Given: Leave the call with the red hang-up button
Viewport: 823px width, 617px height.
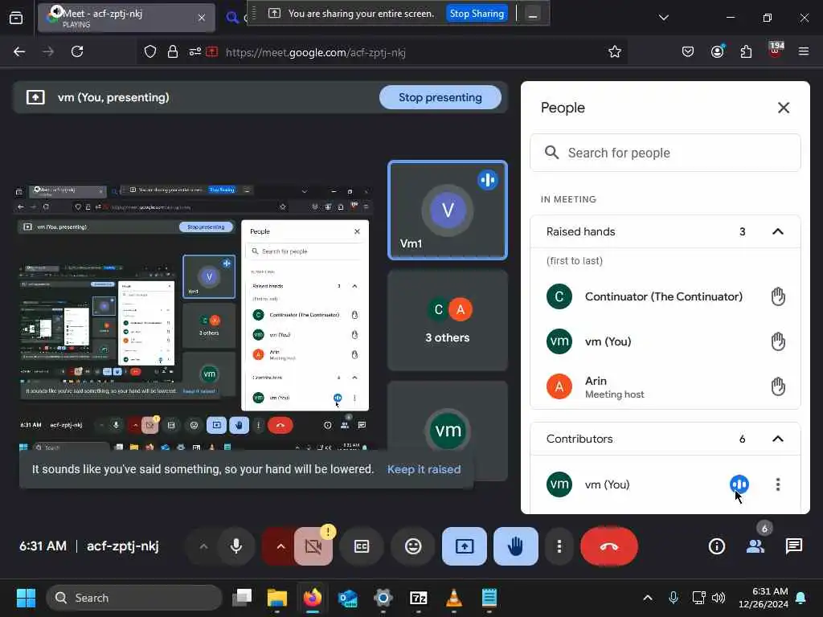Looking at the screenshot, I should (x=609, y=546).
